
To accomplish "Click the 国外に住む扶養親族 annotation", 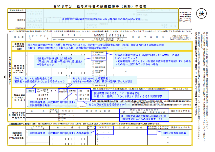I will click(175, 133).
